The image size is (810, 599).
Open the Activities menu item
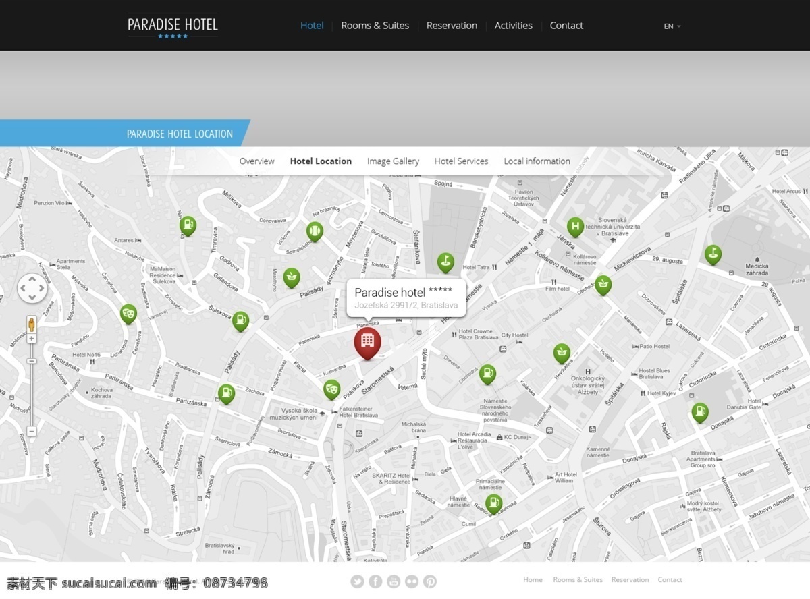[514, 26]
